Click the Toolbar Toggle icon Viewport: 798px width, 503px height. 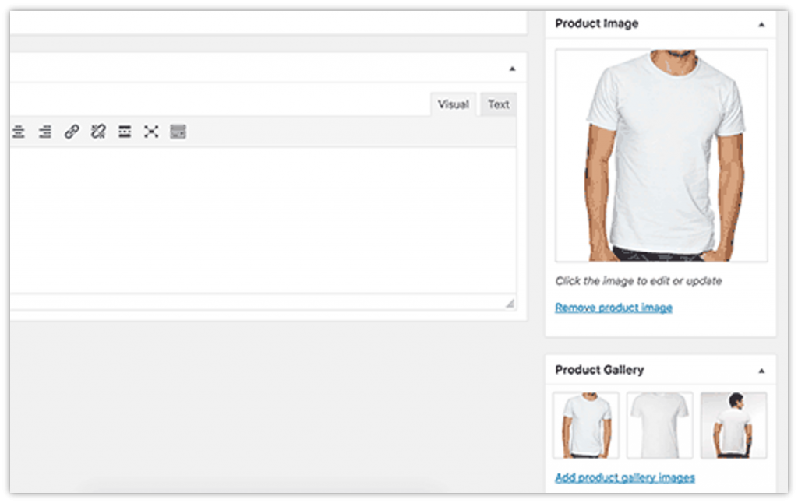177,132
